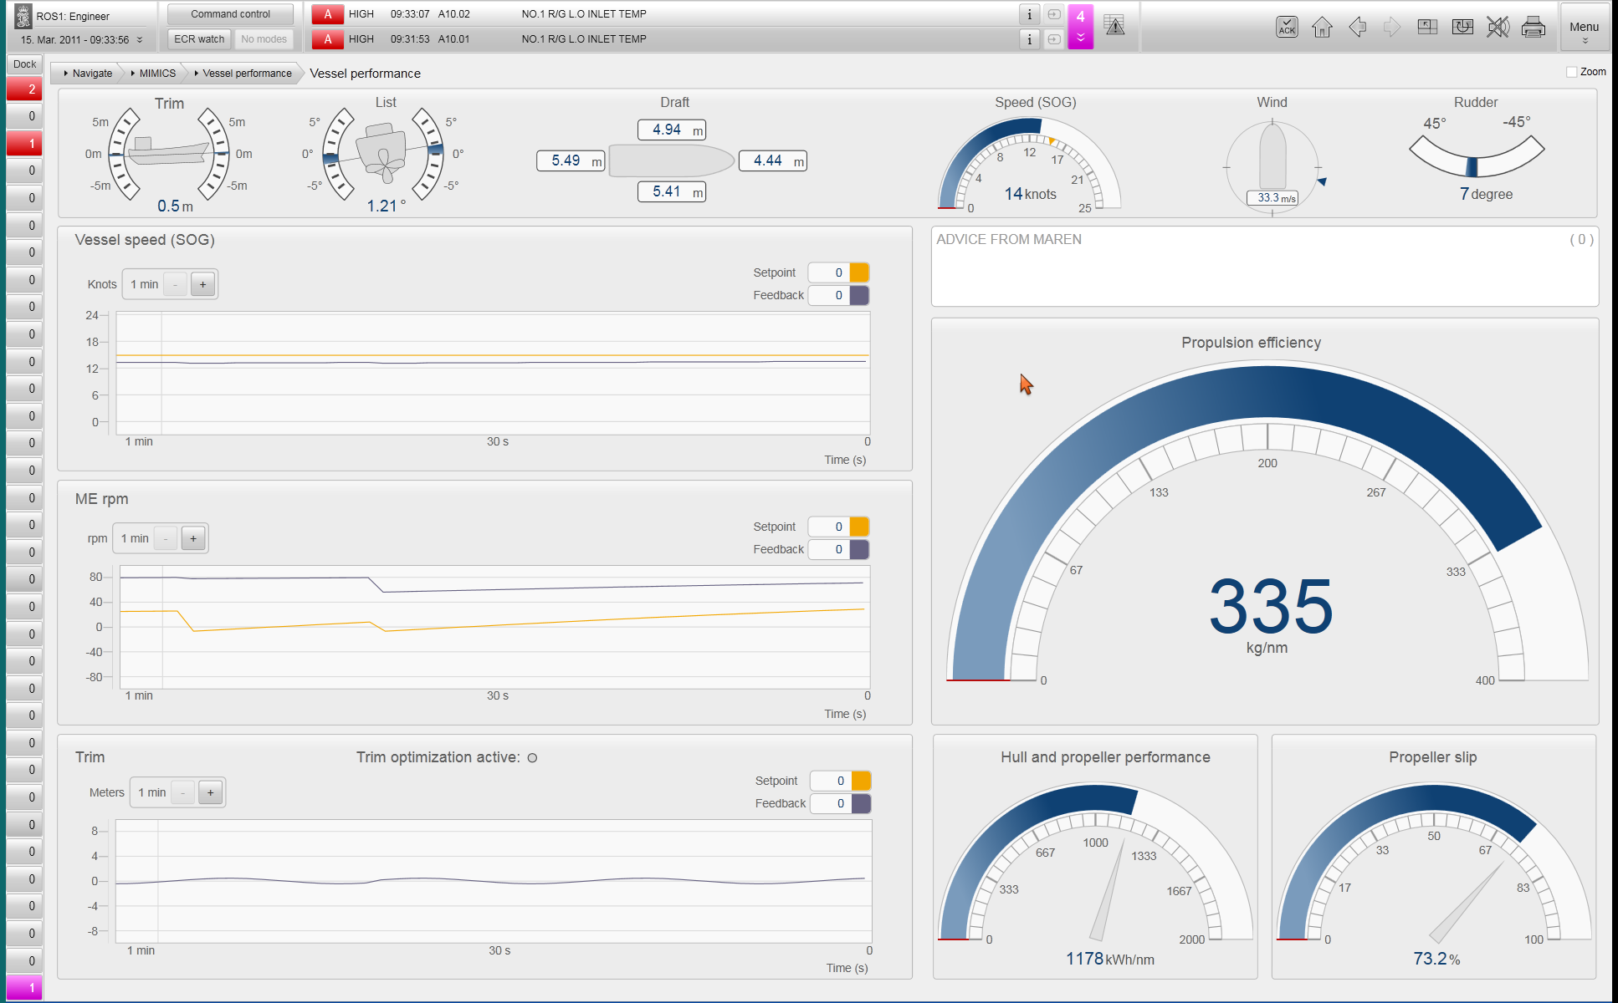
Task: Click the Dock button in sidebar
Action: (24, 64)
